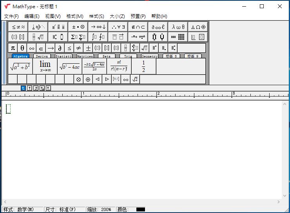
Task: Insert the quadratic formula expression
Action: (x=94, y=66)
